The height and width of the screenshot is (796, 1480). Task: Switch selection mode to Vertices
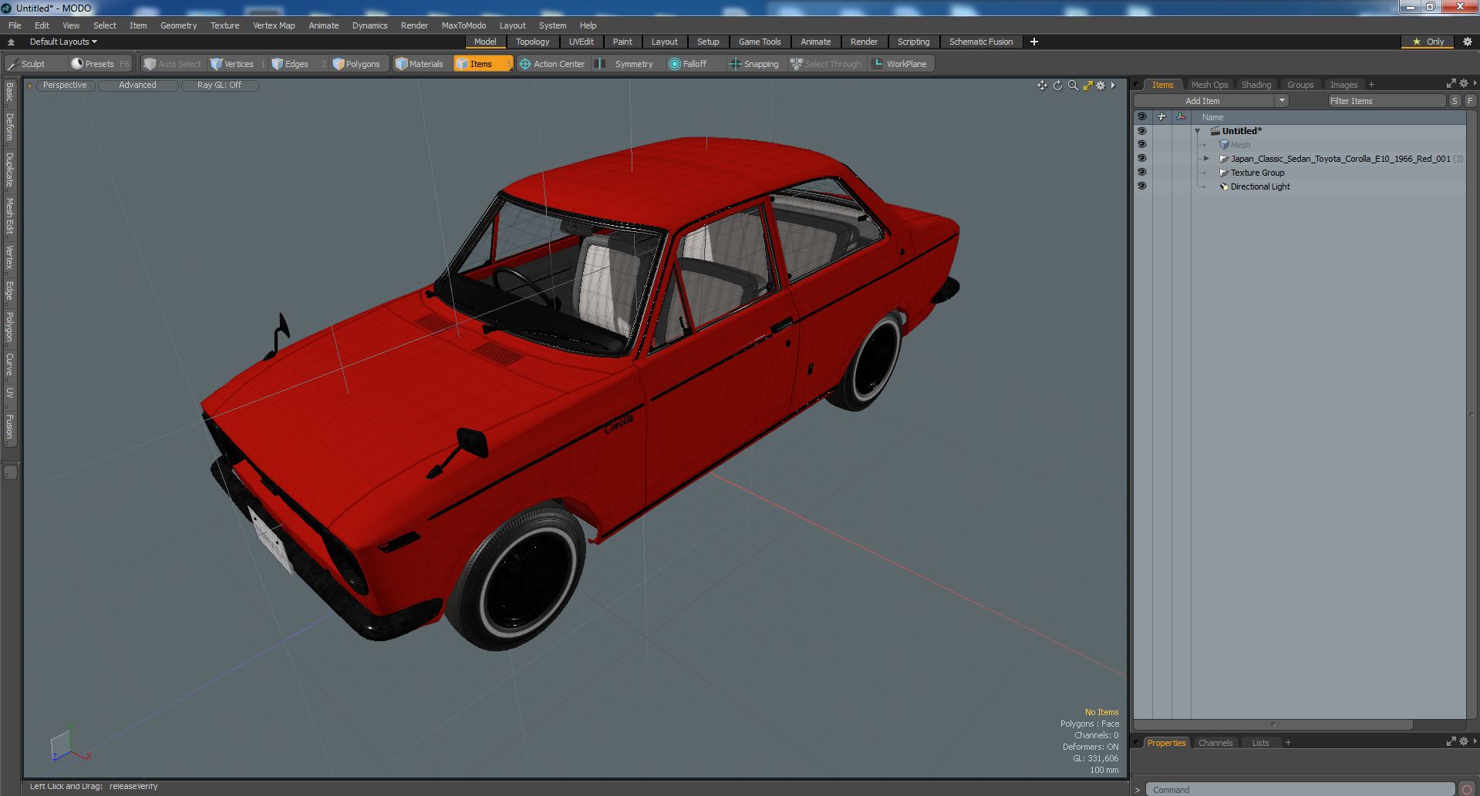coord(238,64)
